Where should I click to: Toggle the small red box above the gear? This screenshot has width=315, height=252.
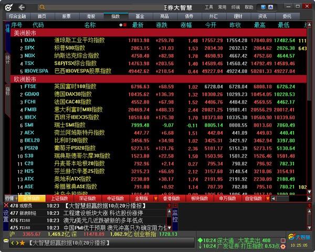[283, 240]
